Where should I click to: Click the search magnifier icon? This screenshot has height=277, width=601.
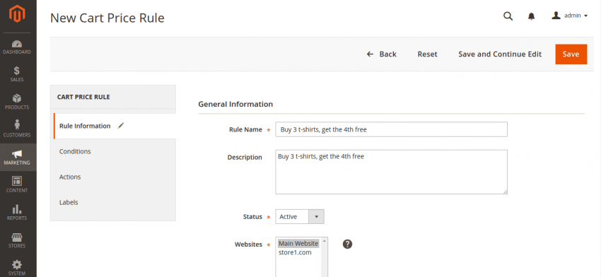pos(508,16)
